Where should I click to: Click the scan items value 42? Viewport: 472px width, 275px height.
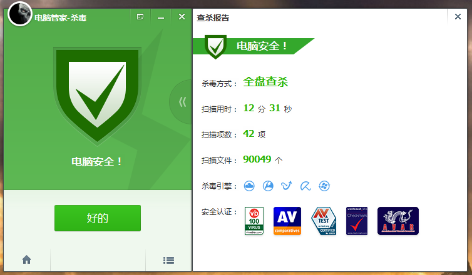click(249, 134)
